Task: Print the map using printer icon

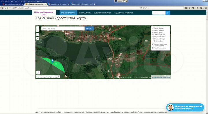Action: coord(38,39)
